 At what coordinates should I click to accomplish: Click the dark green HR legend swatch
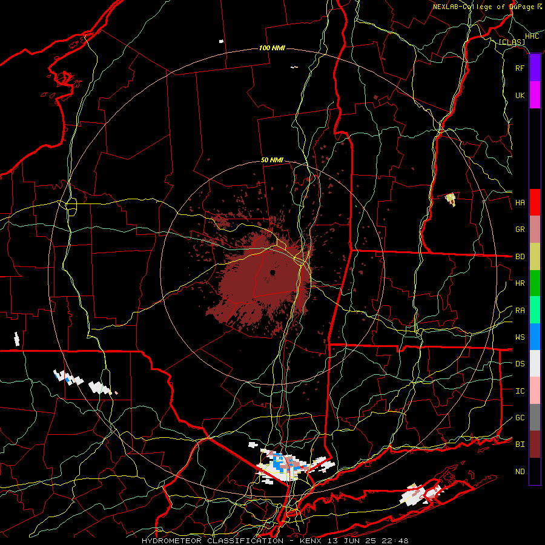coord(535,283)
